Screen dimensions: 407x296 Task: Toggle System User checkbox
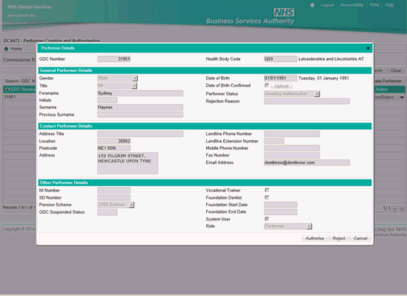click(267, 219)
